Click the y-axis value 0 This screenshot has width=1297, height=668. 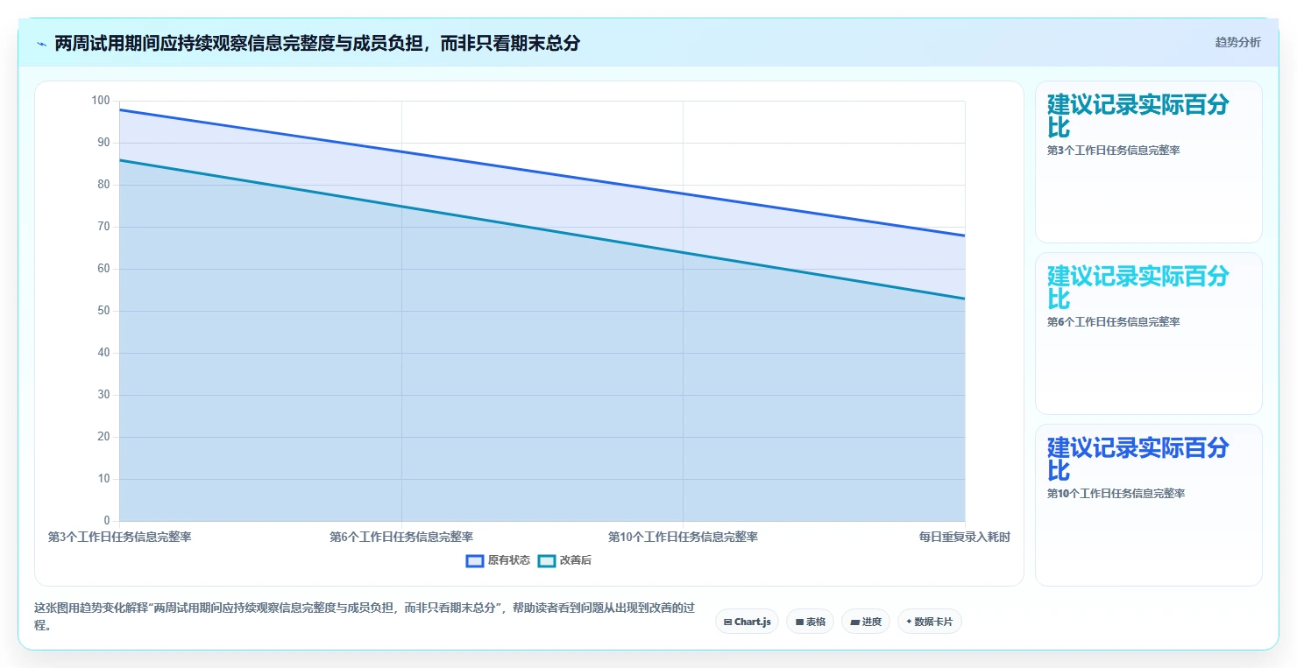(x=107, y=521)
